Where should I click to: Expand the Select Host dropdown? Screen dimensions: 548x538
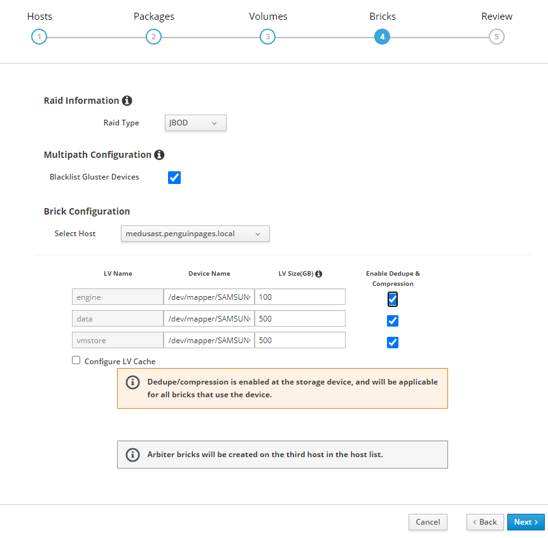pyautogui.click(x=195, y=234)
